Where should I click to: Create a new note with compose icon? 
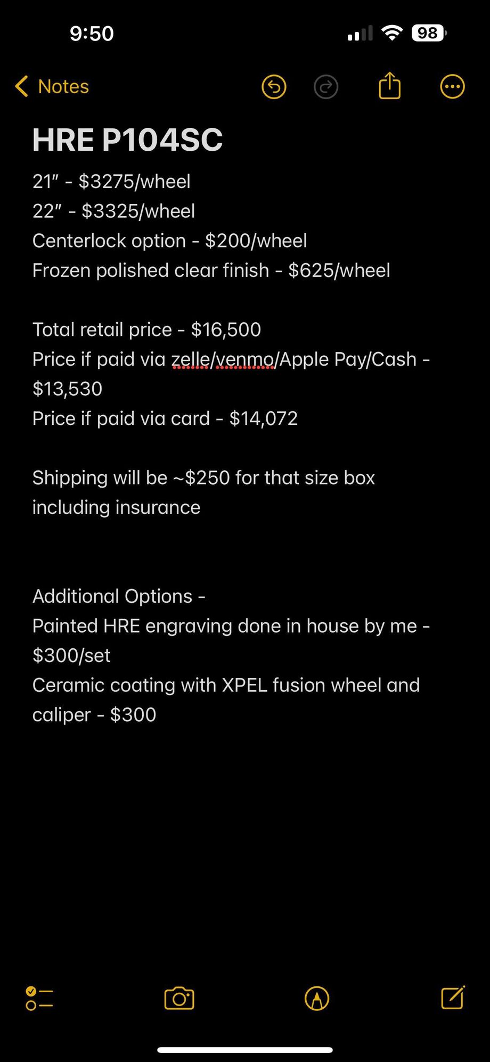453,998
